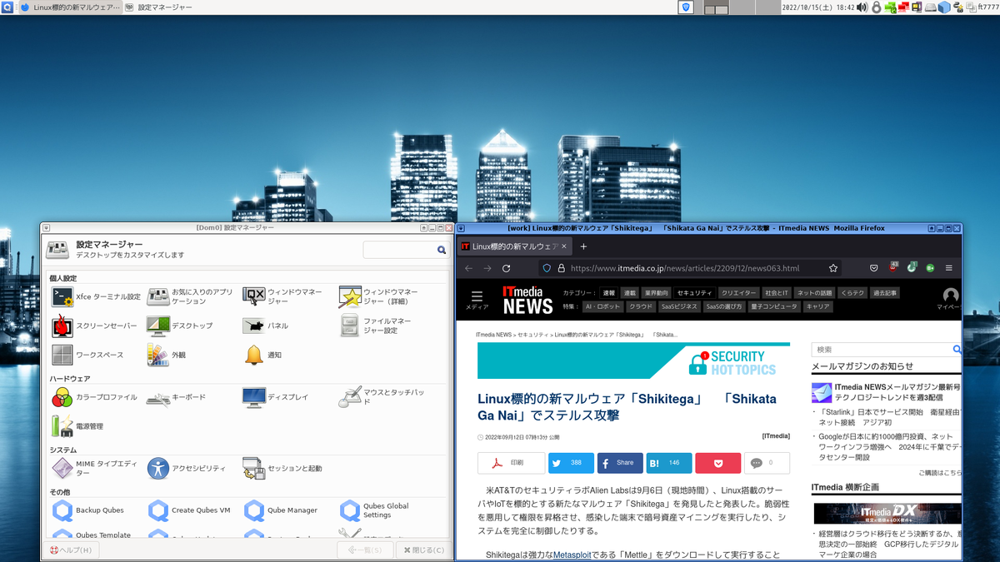
Task: Open 量子コンピュータ feature link
Action: point(775,306)
